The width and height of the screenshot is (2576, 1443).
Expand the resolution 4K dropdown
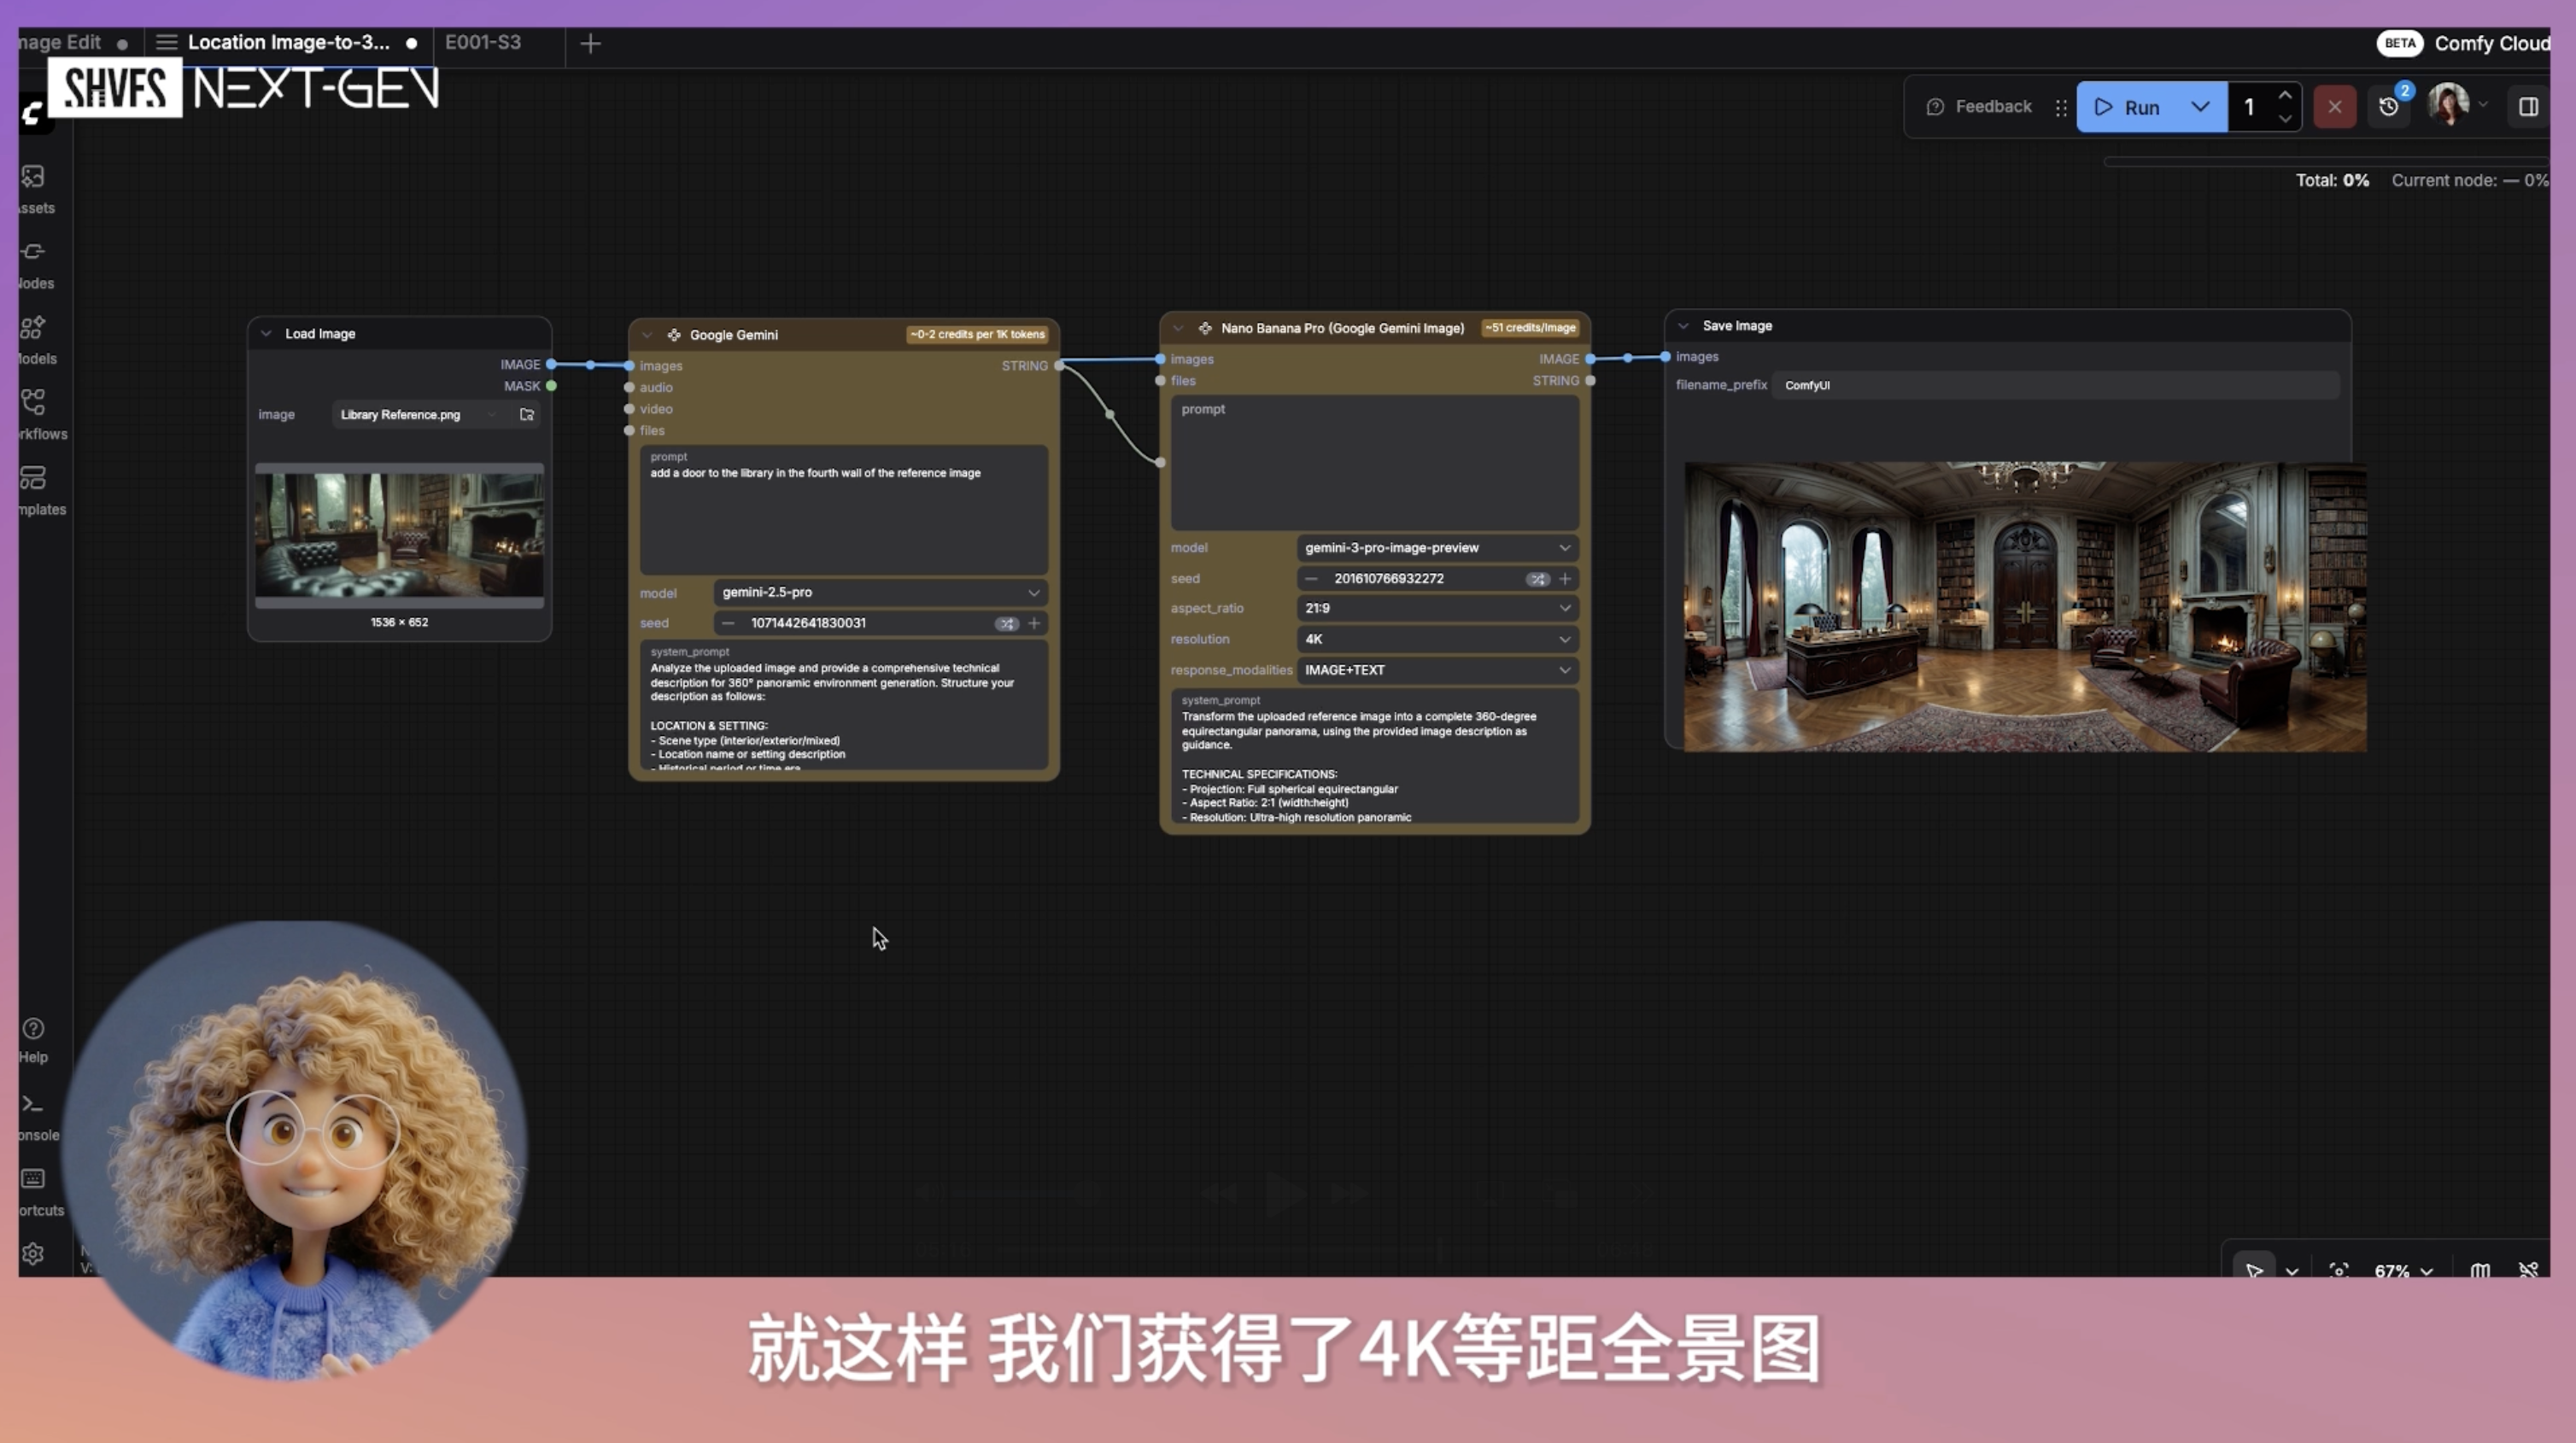1436,639
